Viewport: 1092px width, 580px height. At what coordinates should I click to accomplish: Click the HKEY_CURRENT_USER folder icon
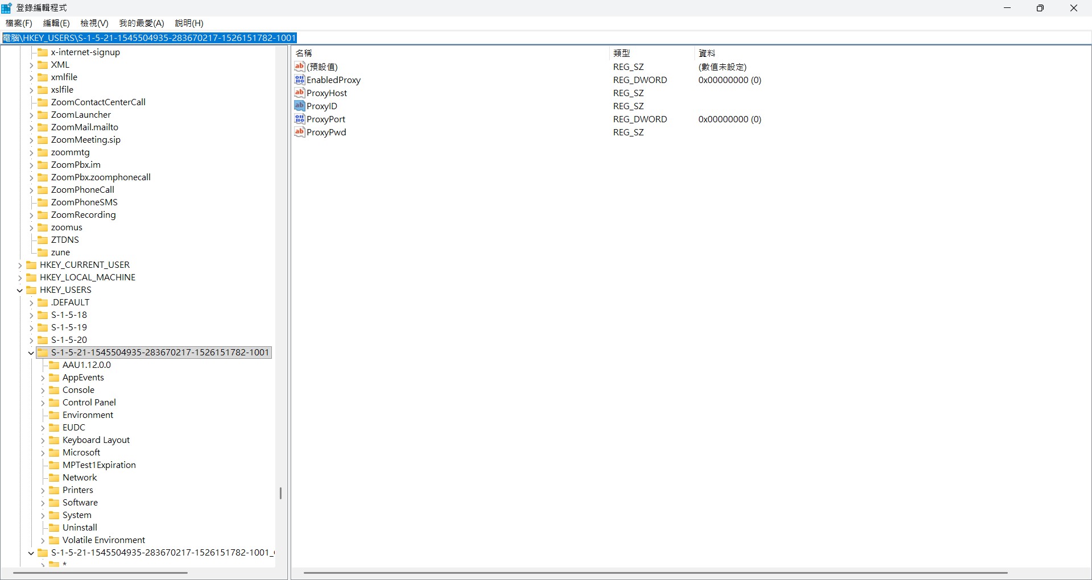31,264
